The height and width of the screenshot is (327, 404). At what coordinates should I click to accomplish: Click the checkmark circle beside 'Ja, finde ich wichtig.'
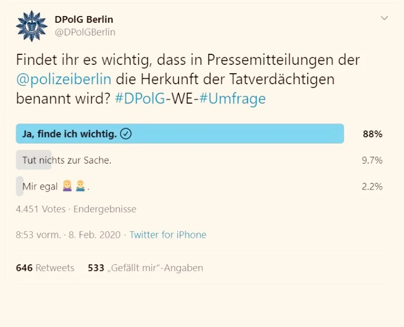coord(126,134)
